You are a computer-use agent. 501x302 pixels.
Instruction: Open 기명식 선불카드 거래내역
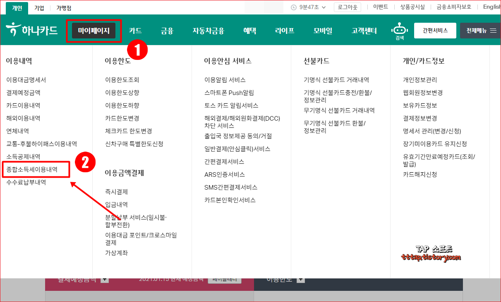pyautogui.click(x=336, y=80)
